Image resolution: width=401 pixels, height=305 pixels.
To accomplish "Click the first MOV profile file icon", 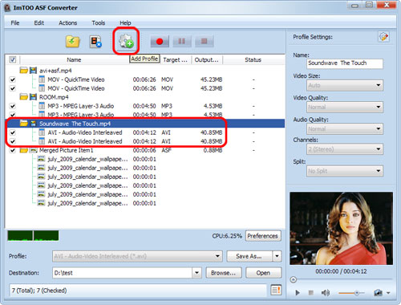I will pyautogui.click(x=42, y=79).
